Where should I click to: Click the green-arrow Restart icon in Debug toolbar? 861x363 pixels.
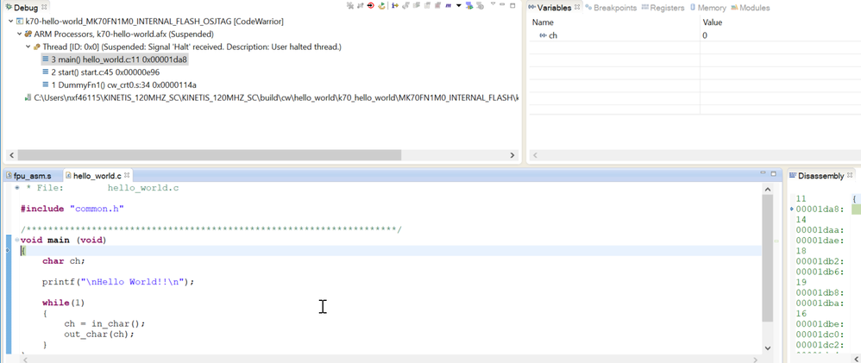381,5
